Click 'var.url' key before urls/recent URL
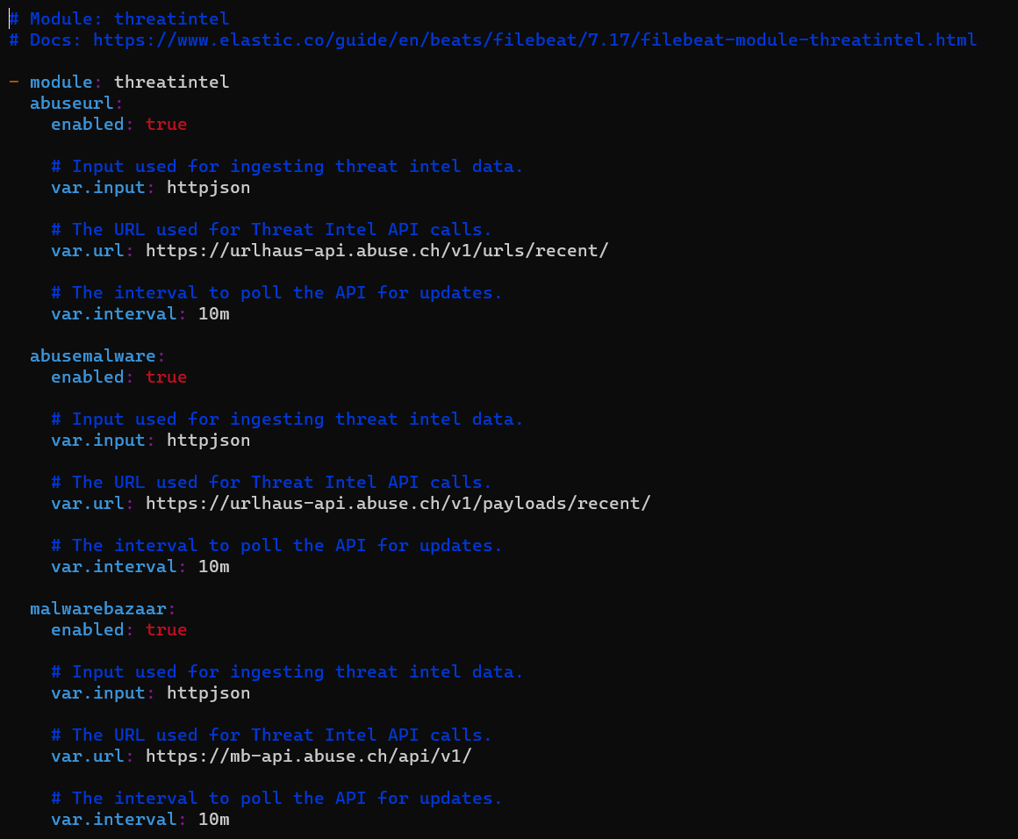Screen dimensions: 1018x839 [88, 251]
